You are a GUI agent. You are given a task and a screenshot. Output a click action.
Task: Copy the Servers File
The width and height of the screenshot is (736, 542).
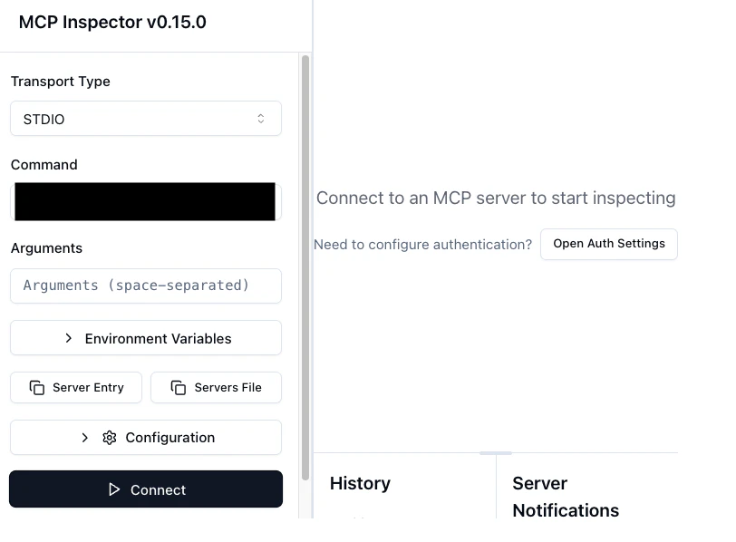[x=216, y=388]
